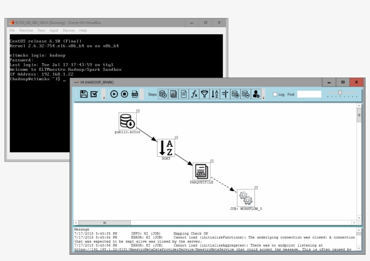Screen dimensions: 370x261
Task: Stop the running job
Action: [125, 94]
